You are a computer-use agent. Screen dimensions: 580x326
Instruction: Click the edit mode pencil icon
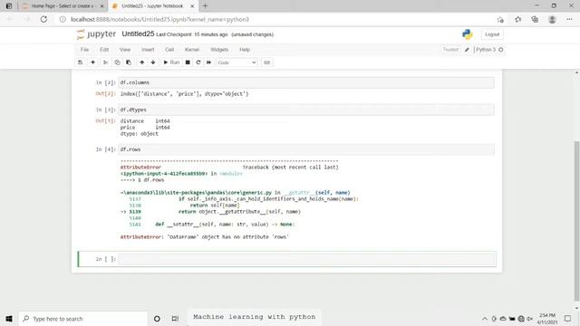pos(468,50)
